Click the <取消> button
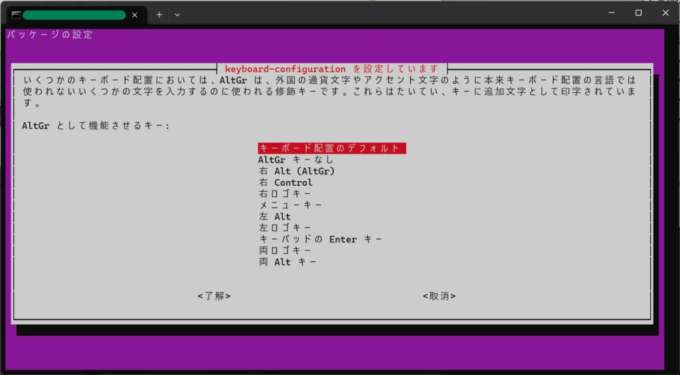The height and width of the screenshot is (375, 680). tap(439, 296)
